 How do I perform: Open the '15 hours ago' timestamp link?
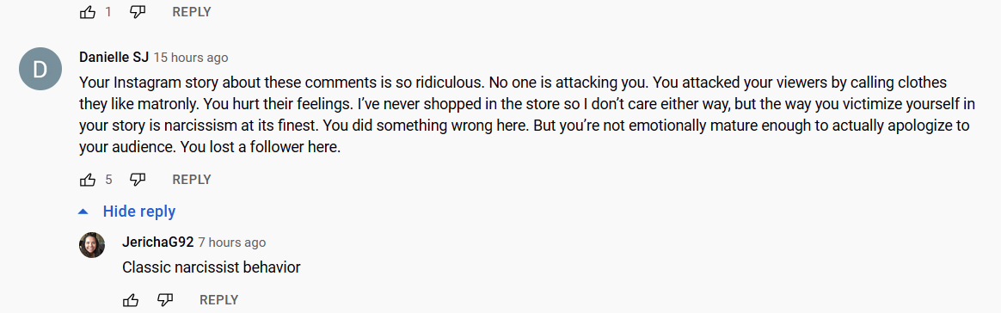point(190,58)
